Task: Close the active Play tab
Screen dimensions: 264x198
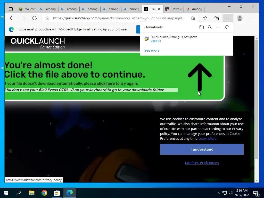Action: pos(159,9)
